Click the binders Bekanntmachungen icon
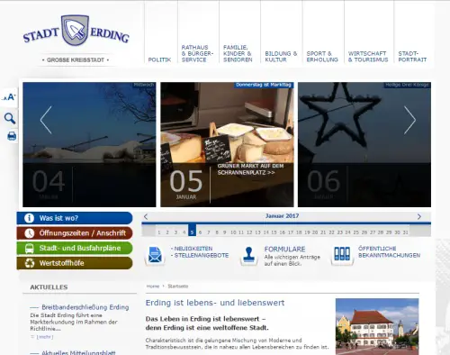 [x=342, y=254]
